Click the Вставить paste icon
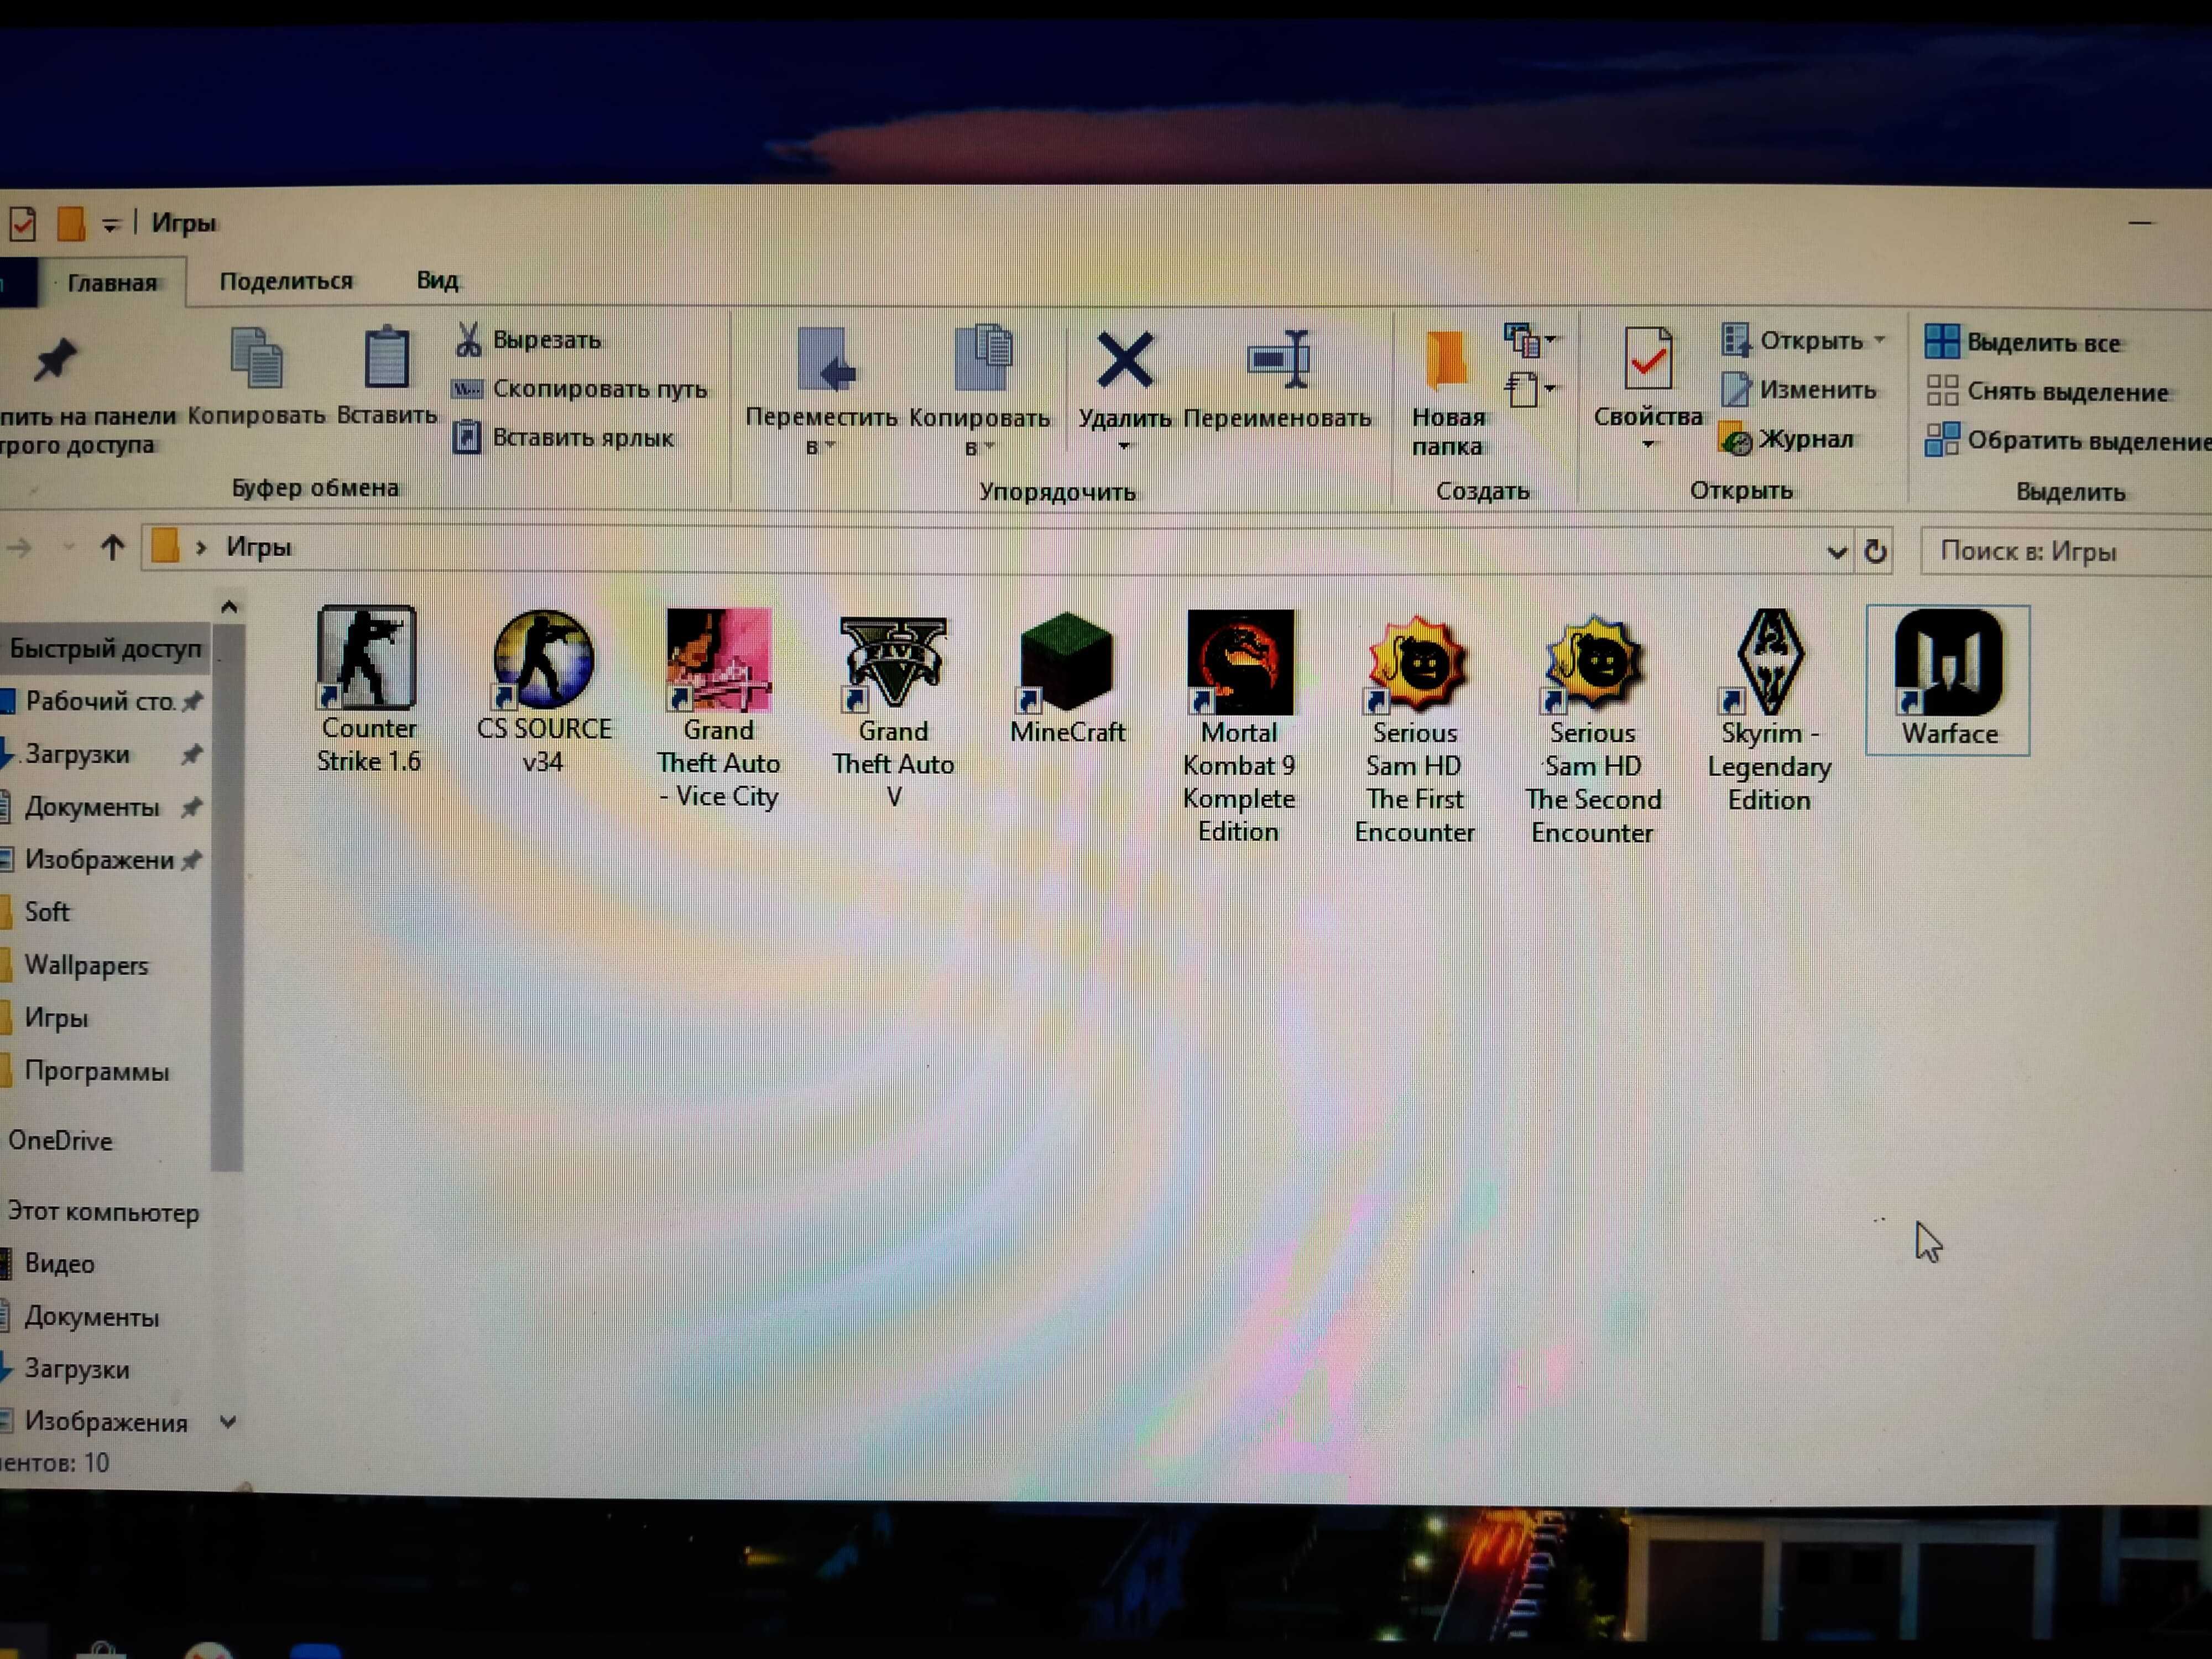This screenshot has height=1659, width=2212. click(x=387, y=358)
